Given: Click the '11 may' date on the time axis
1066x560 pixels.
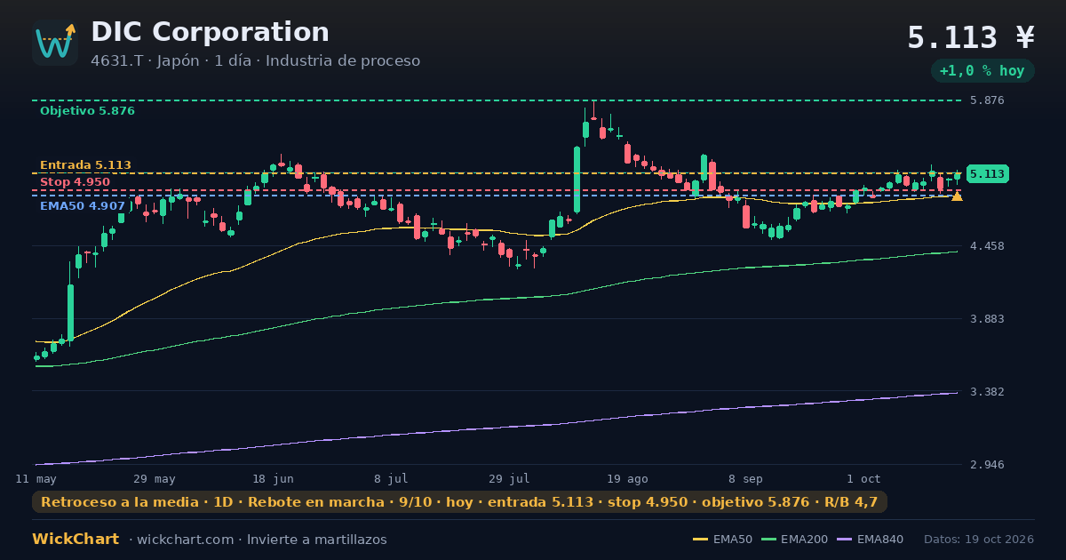Looking at the screenshot, I should point(36,479).
